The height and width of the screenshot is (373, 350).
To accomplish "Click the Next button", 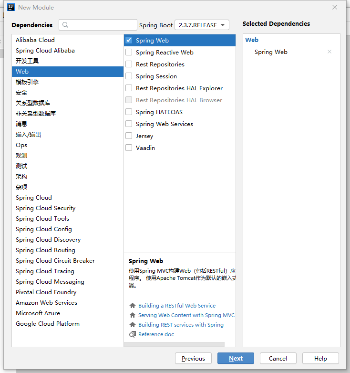I will (x=236, y=358).
